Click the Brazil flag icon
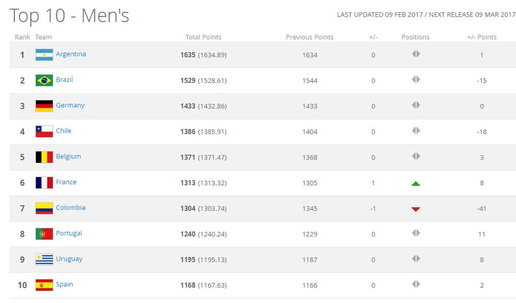Screen dimensions: 516x303 coord(44,80)
